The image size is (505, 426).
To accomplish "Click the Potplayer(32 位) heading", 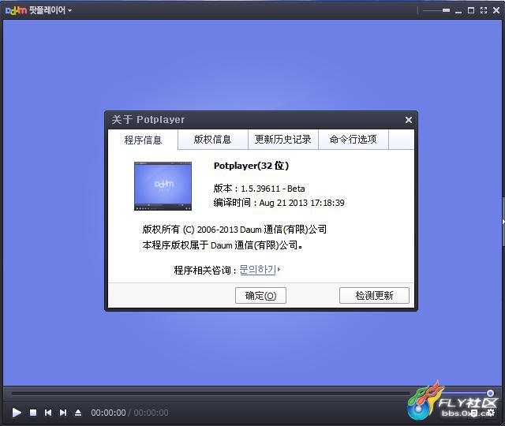I will (x=251, y=166).
